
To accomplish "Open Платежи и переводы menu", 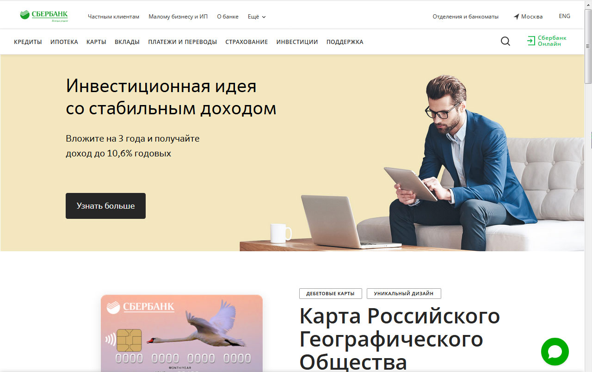I will pyautogui.click(x=182, y=42).
